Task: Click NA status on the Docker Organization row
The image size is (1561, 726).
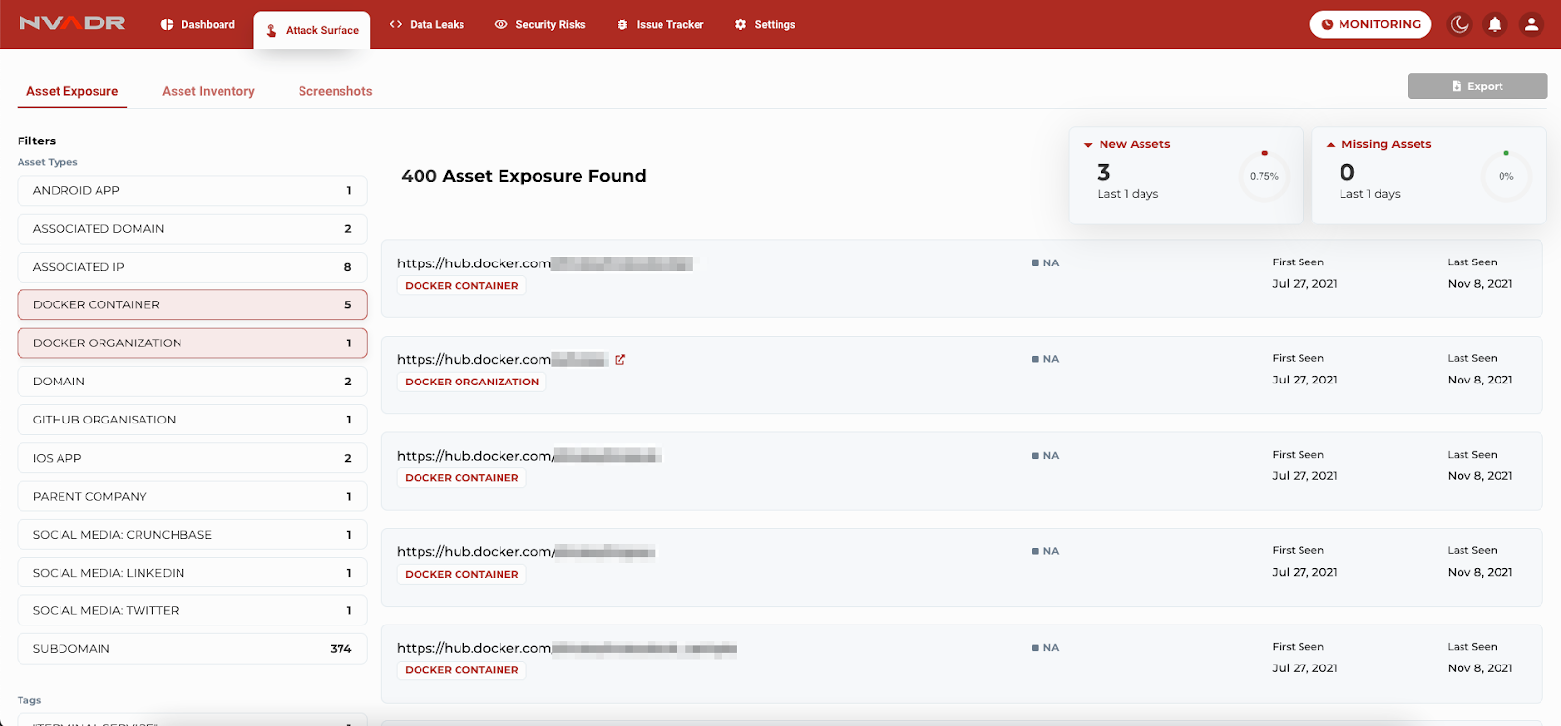Action: [1045, 359]
